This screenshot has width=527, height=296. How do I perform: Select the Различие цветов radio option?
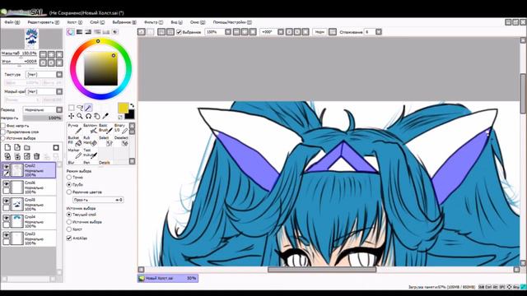(69, 192)
